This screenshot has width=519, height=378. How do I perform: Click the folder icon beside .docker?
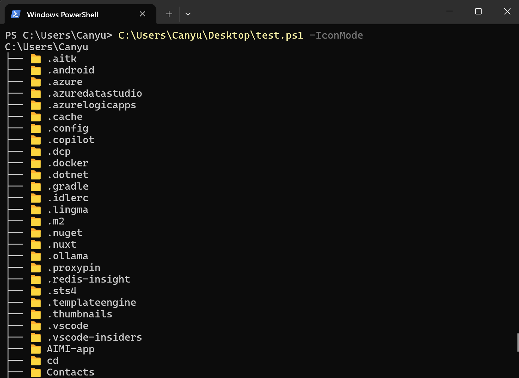coord(36,164)
